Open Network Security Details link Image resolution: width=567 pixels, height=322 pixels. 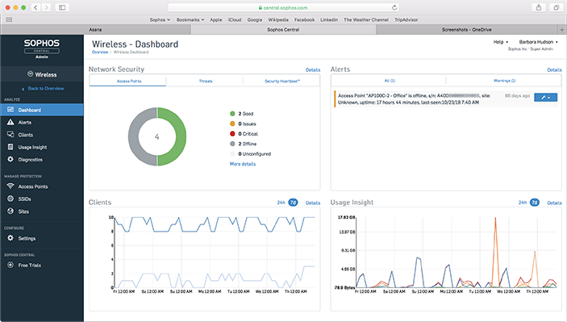313,70
